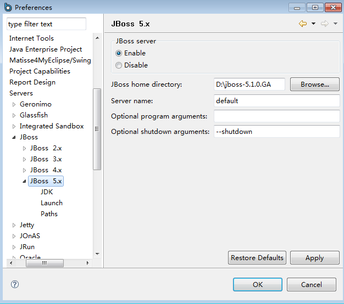Collapse the JBoss 5.x node
Viewport: 344px width, 304px height.
[24, 181]
